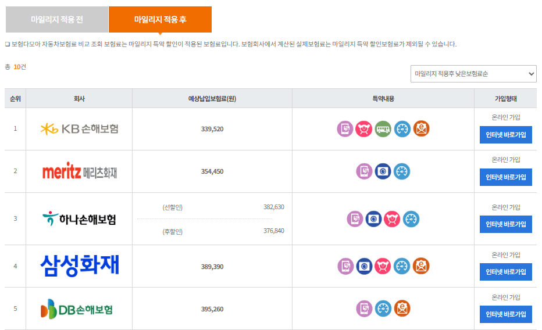Image resolution: width=542 pixels, height=330 pixels.
Task: Click the premium value 339,520
Action: pos(212,129)
